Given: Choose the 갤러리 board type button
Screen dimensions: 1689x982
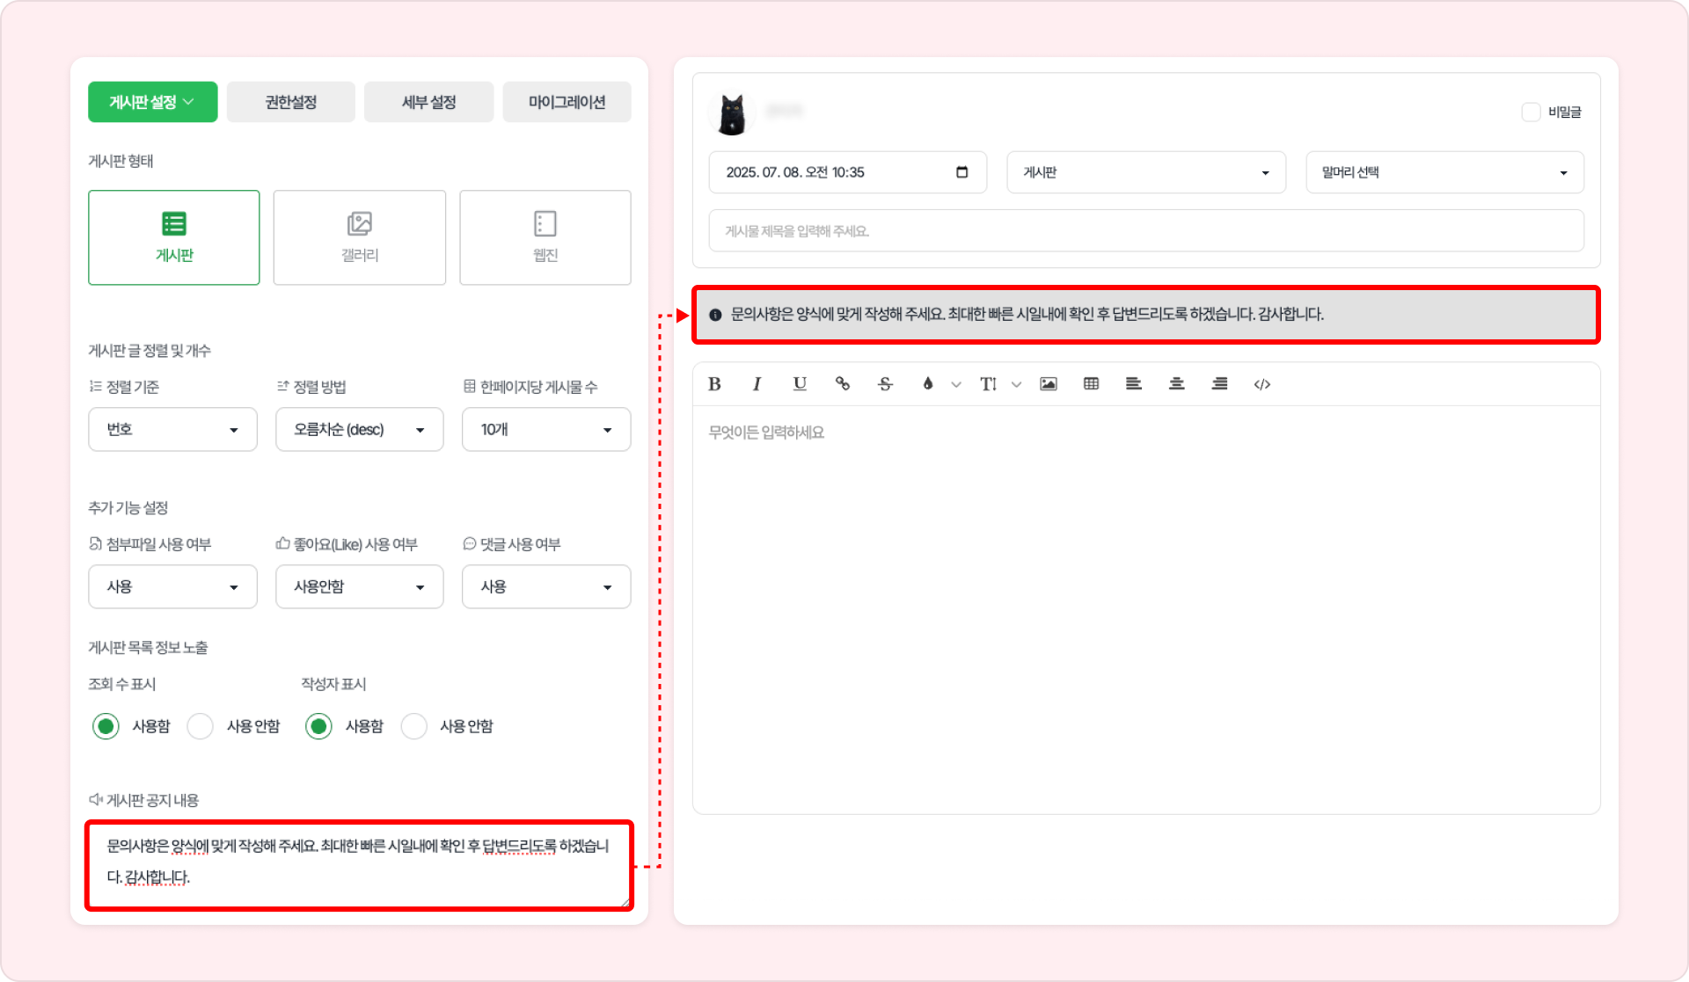Looking at the screenshot, I should pos(359,237).
